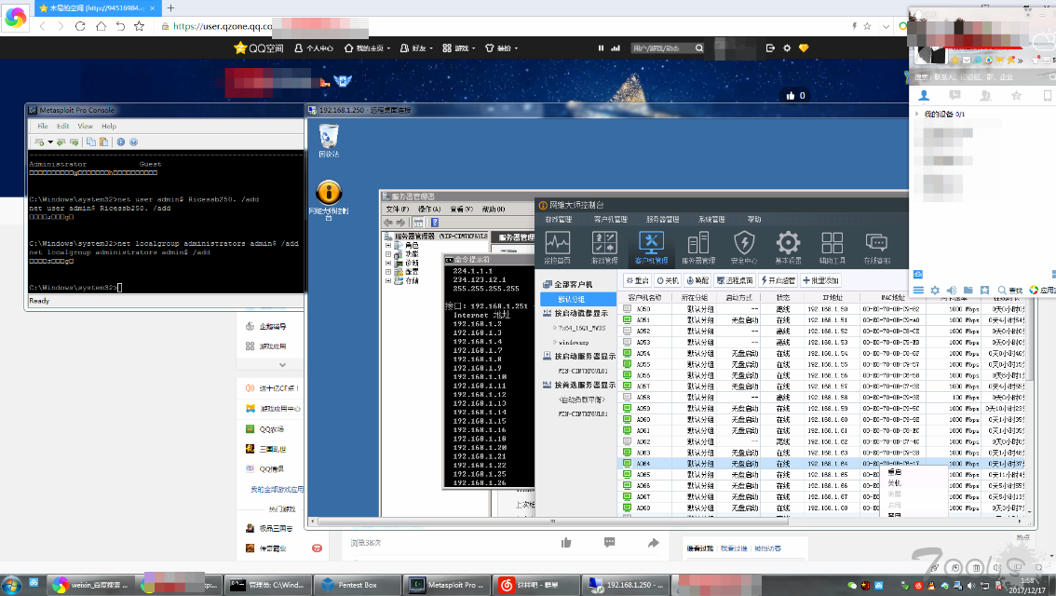Open 系统管理 menu in 网维大师 menu bar
This screenshot has width=1056, height=596.
(x=711, y=219)
